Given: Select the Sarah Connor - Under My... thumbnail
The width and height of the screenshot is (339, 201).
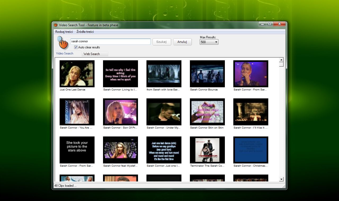Looking at the screenshot, I should click(x=164, y=112).
